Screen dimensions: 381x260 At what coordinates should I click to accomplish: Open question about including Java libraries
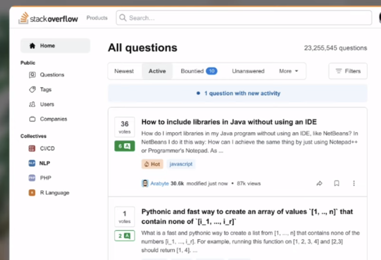229,122
